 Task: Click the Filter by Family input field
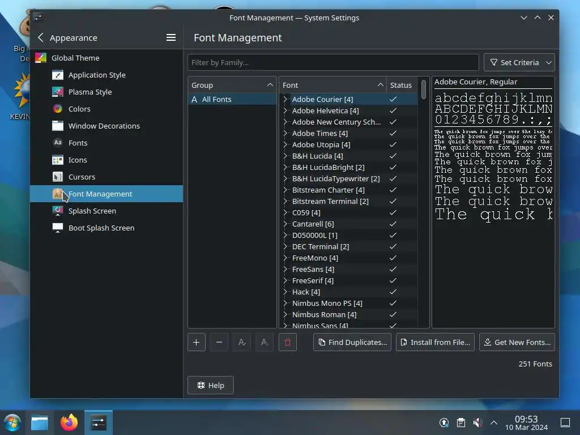(333, 62)
